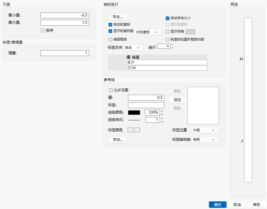The height and width of the screenshot is (209, 267).
Task: Increase line color opacity percentage
Action: pos(162,111)
